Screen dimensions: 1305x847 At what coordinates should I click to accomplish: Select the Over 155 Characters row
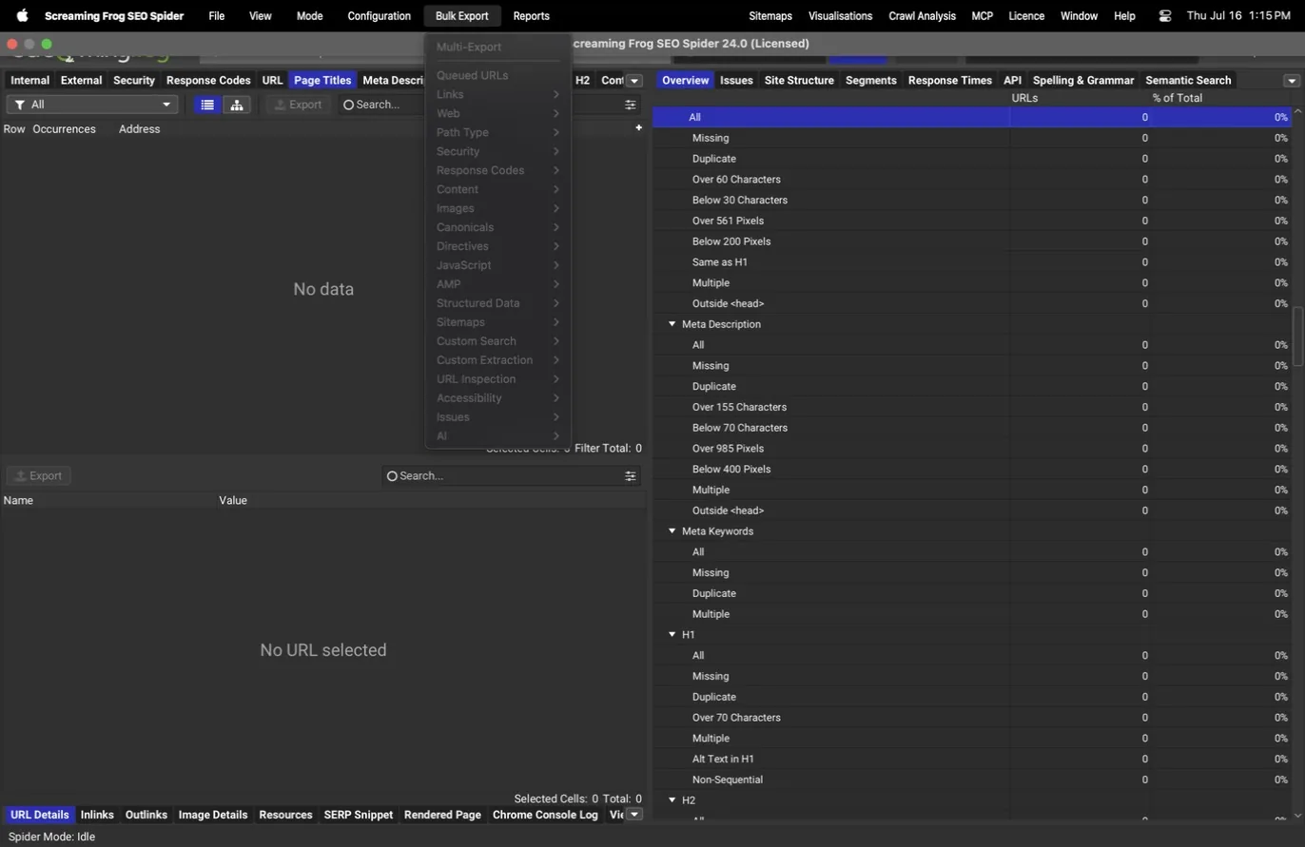point(972,407)
